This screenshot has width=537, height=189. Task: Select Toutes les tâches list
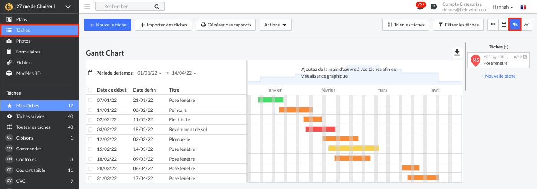pos(40,127)
